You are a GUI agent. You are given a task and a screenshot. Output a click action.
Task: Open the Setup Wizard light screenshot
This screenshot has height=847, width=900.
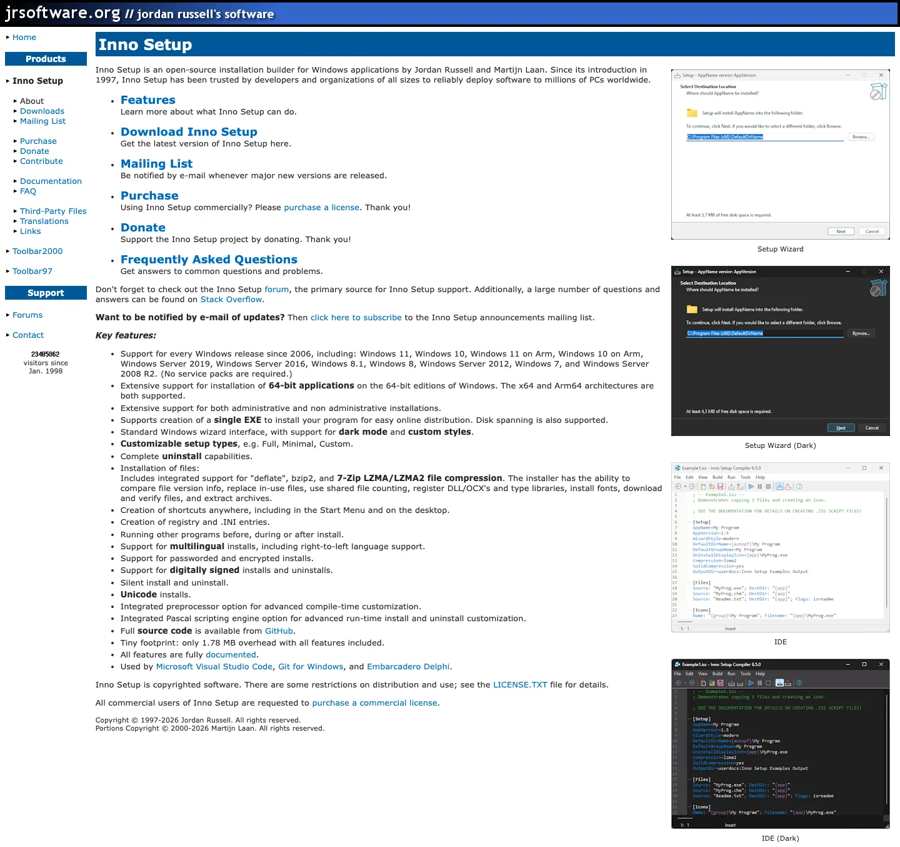coord(780,155)
